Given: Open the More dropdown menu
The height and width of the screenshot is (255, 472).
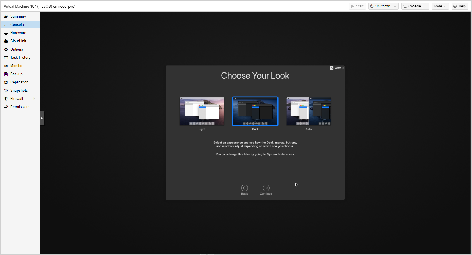Looking at the screenshot, I should 440,6.
